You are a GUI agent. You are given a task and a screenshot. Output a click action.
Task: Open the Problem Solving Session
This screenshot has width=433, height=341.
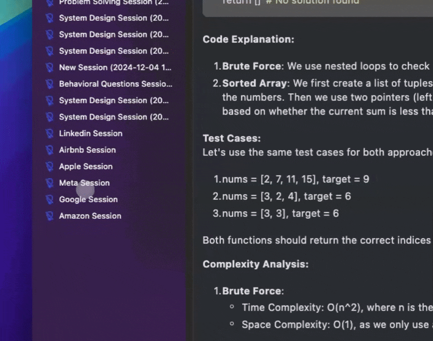[114, 3]
